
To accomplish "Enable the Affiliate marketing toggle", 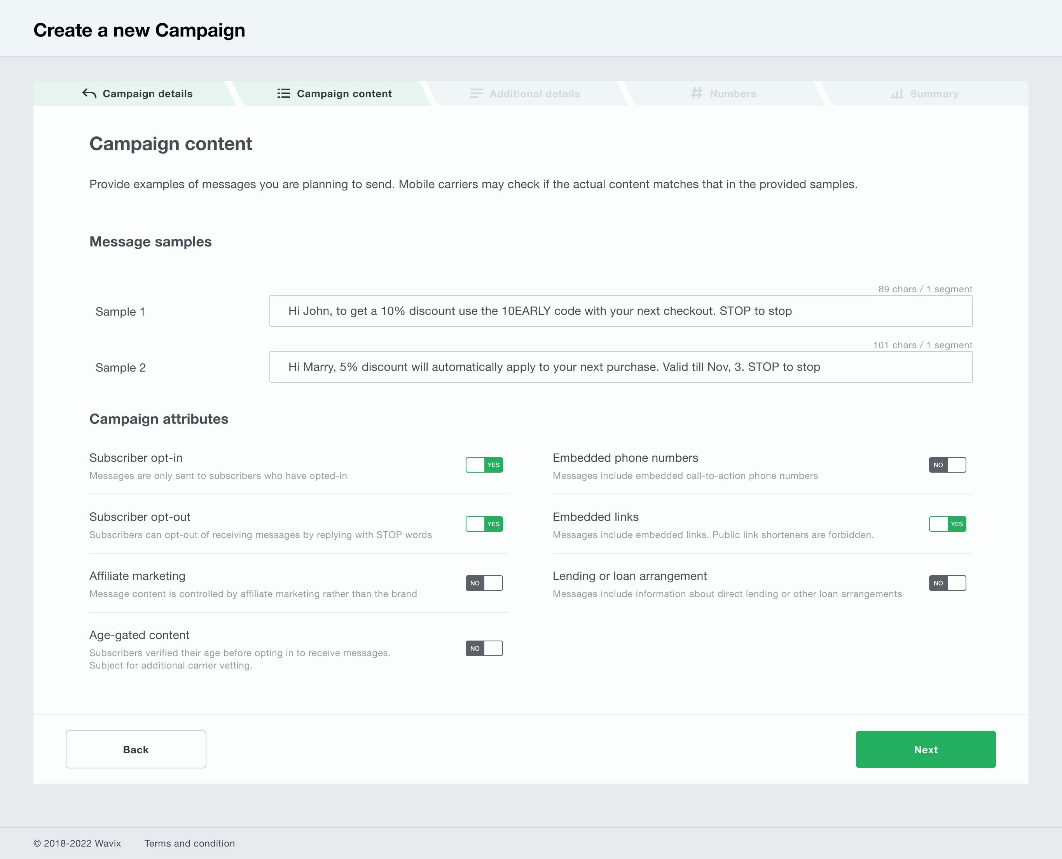I will 484,583.
